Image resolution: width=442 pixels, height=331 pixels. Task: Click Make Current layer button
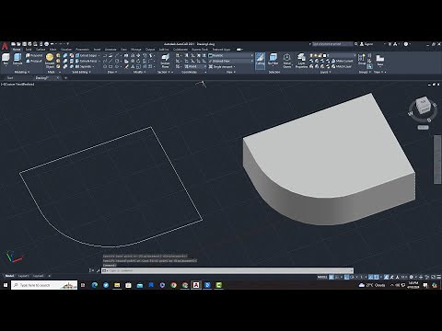point(342,61)
